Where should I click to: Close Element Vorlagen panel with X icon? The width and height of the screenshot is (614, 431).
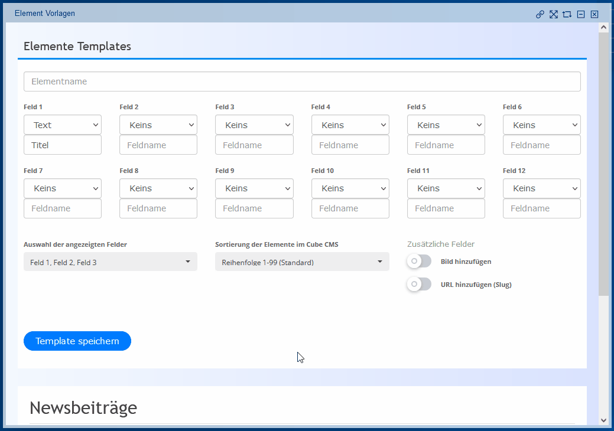pyautogui.click(x=594, y=14)
